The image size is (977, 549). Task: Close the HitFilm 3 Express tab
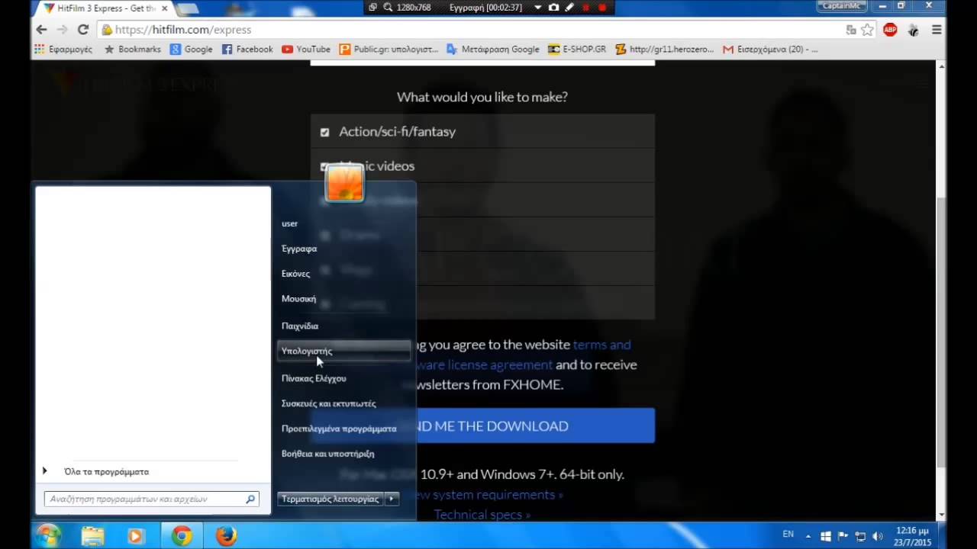[x=164, y=8]
